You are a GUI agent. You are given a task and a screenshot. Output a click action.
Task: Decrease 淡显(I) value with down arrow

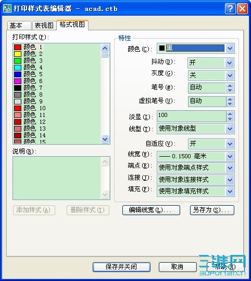click(230, 119)
